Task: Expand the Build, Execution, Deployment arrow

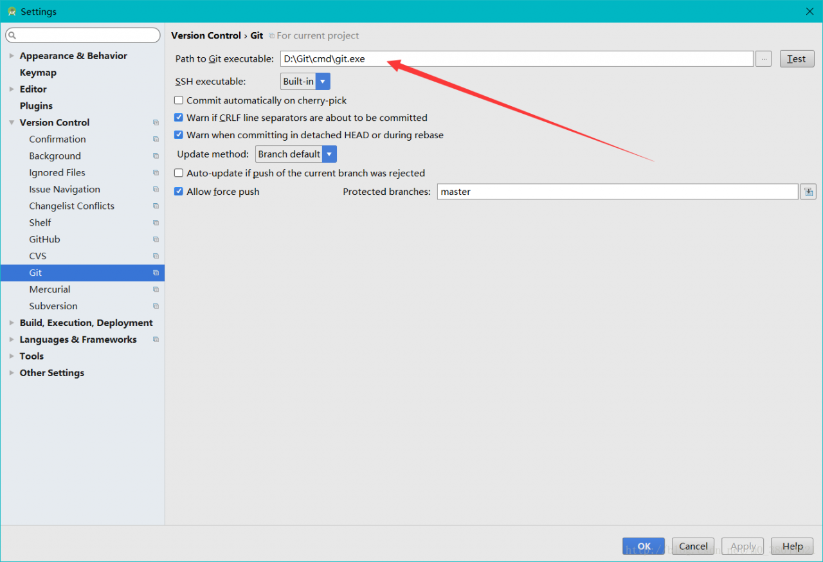Action: click(x=12, y=323)
